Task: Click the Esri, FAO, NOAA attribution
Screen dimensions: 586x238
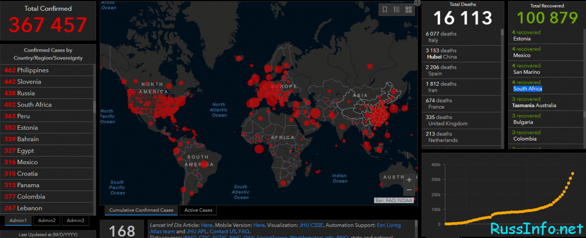Action: (394, 200)
